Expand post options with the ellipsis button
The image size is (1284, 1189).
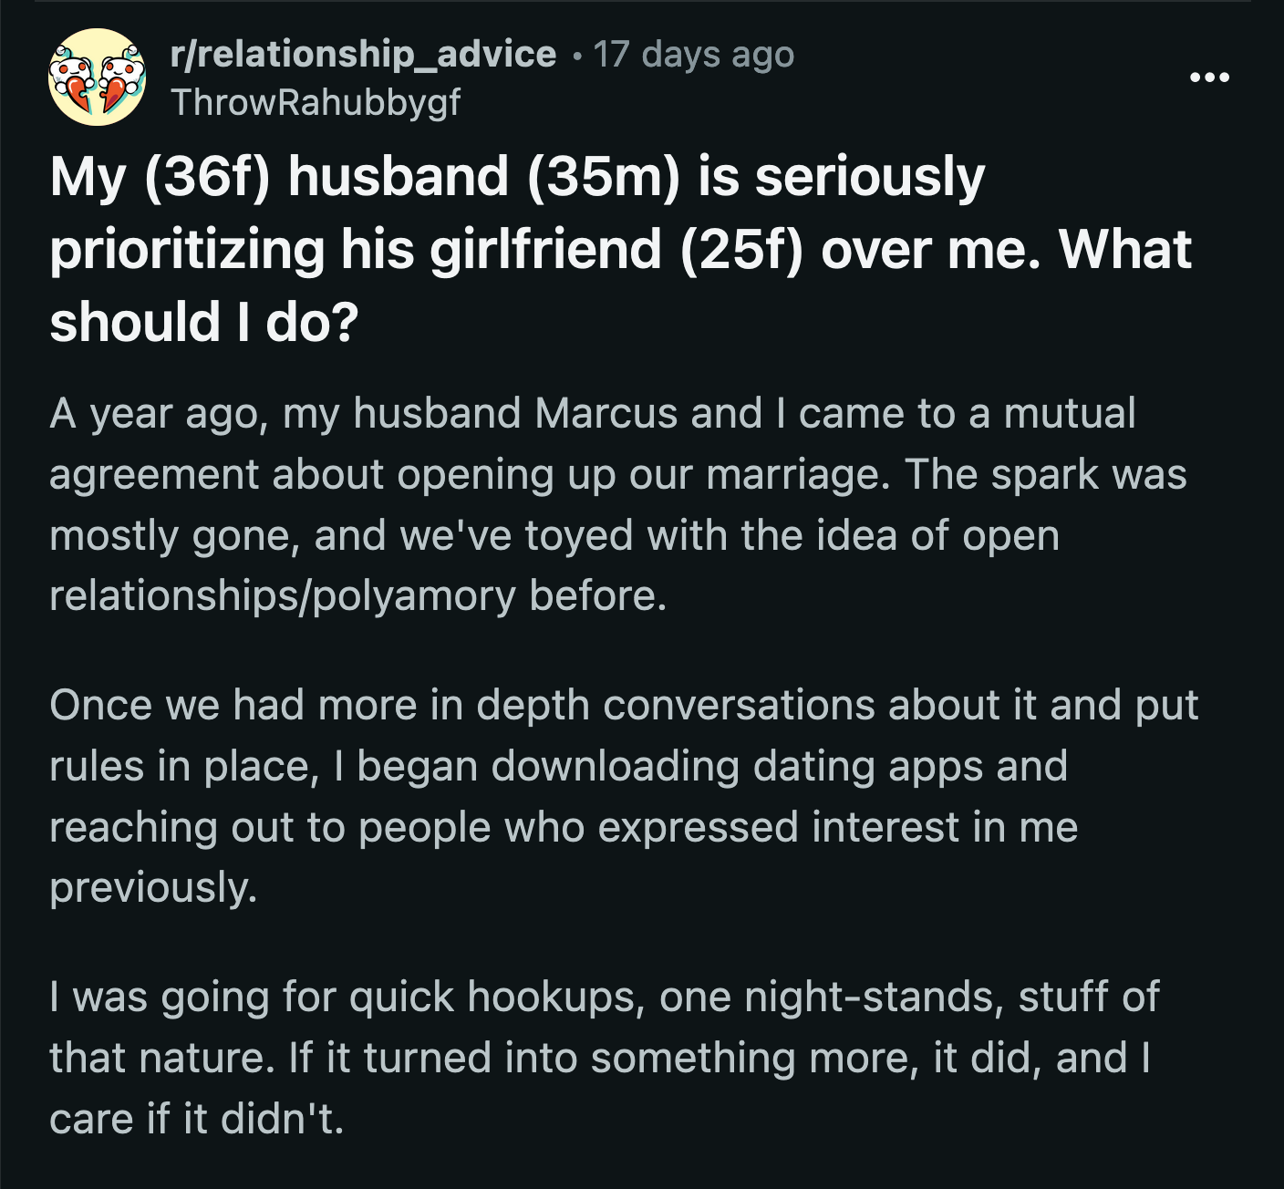1207,78
